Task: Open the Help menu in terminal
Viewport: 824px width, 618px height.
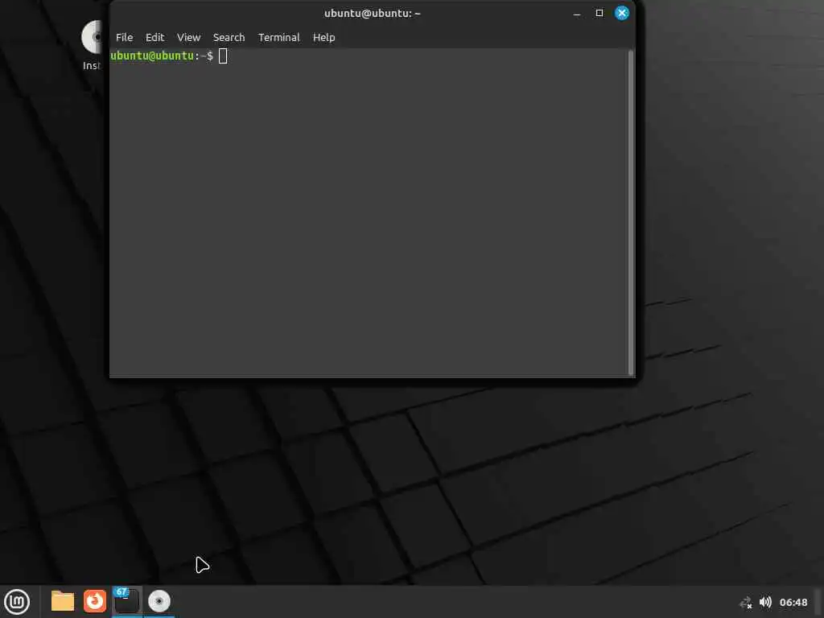Action: click(x=323, y=37)
